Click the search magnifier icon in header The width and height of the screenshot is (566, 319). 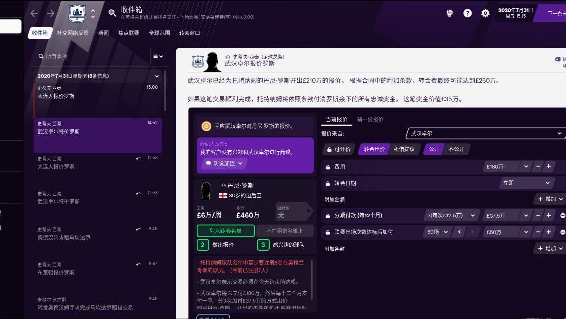tap(112, 13)
